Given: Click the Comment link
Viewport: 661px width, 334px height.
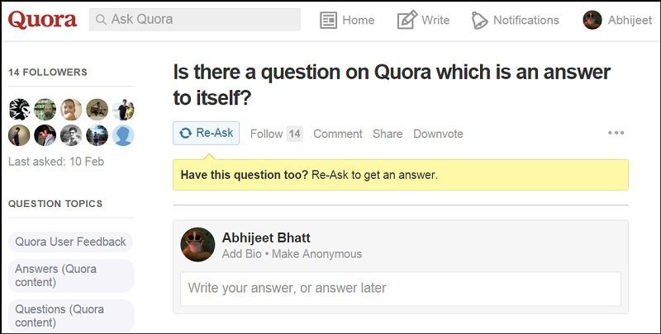Looking at the screenshot, I should pos(338,134).
